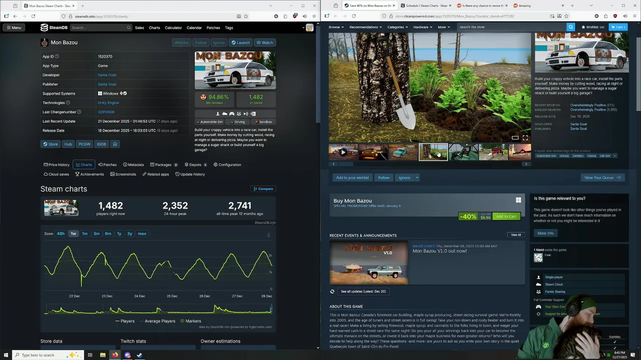641x360 pixels.
Task: Open File Explorer from the taskbar
Action: 103,355
